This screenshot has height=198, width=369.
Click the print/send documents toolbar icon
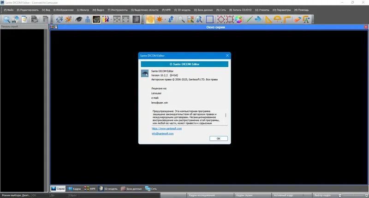click(x=35, y=19)
